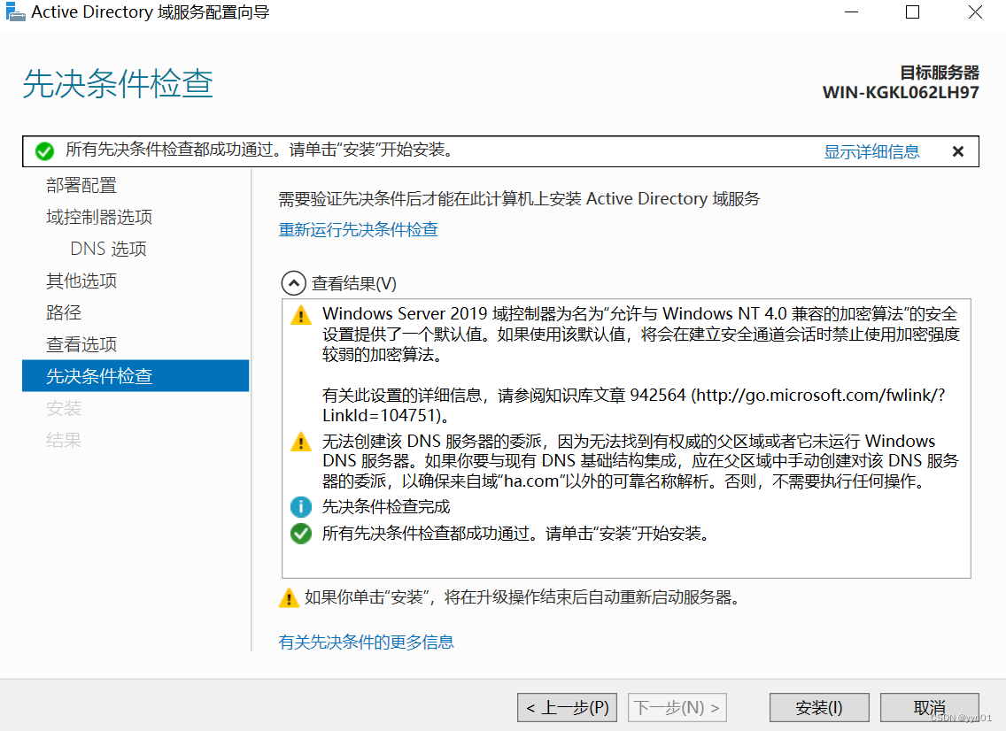Click the warning icon beside Windows Server 2019 message
Viewport: 1006px width, 731px height.
[x=301, y=315]
